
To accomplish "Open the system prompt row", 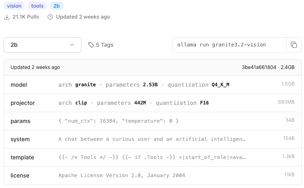I will (152, 139).
